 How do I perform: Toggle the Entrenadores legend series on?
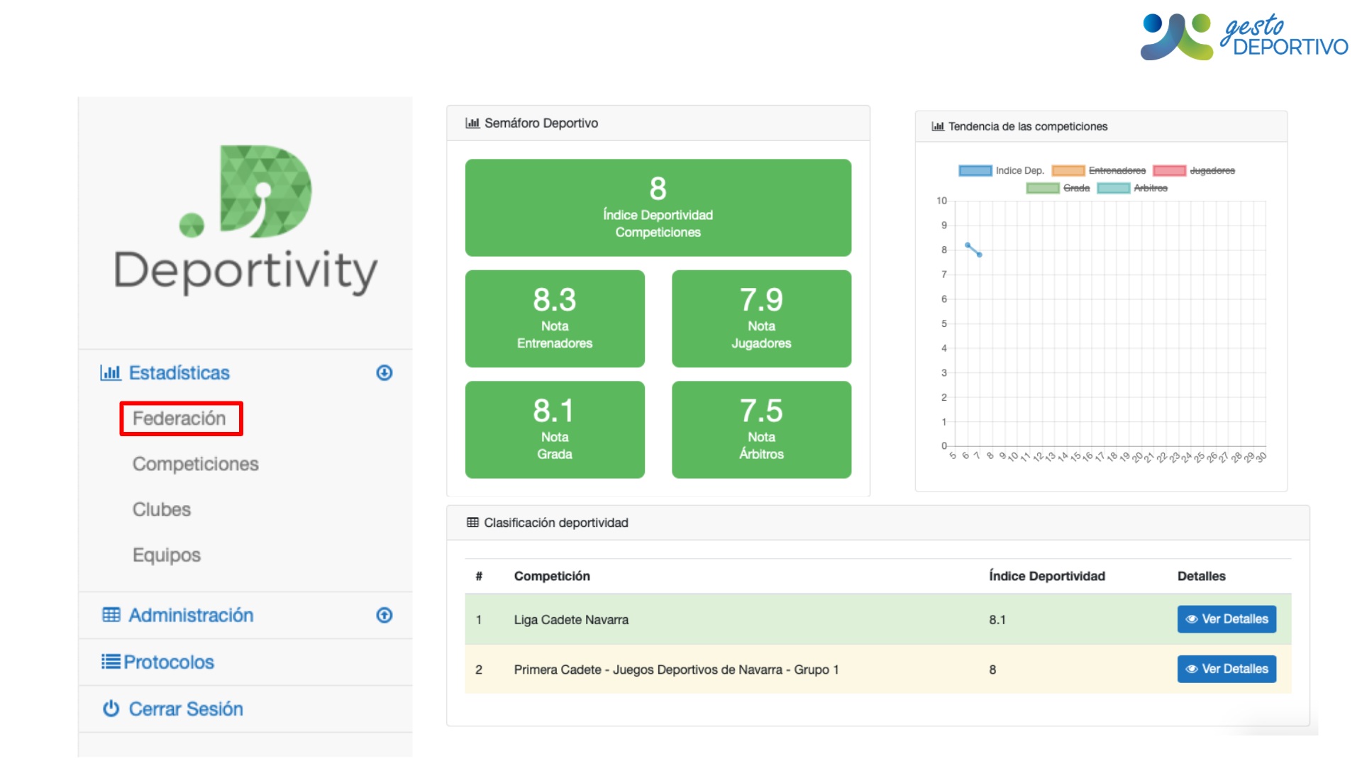[1099, 171]
